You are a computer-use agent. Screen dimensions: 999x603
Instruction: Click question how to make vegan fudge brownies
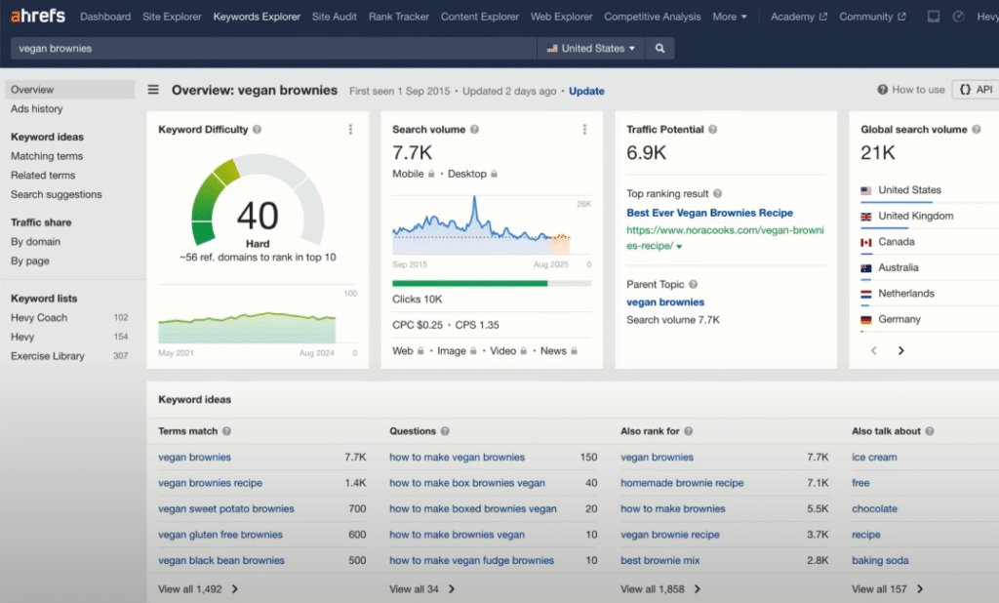471,560
